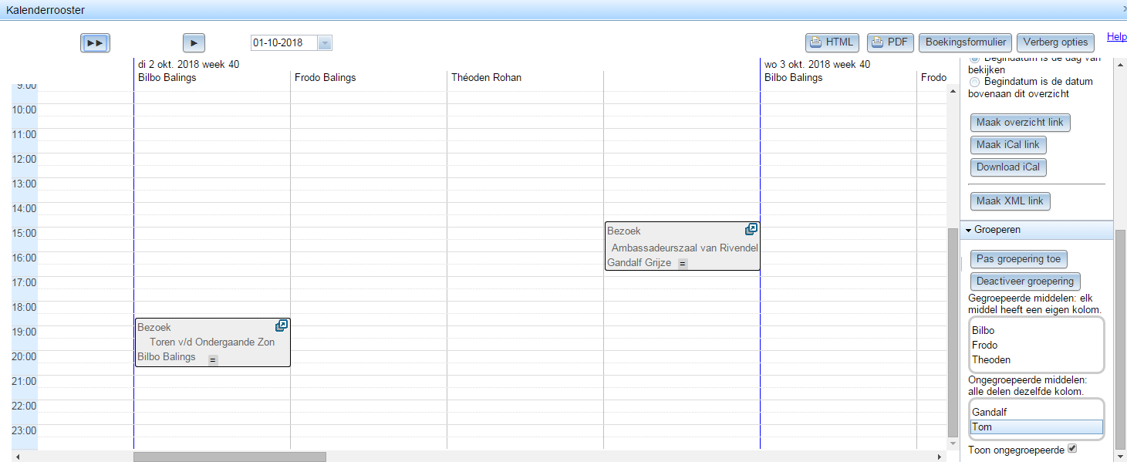1127x462 pixels.
Task: Click the equals icon next to Gandalf Grijze
Action: click(683, 264)
